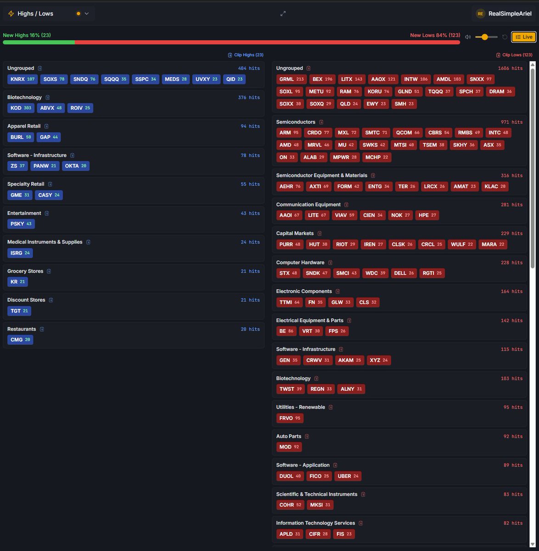
Task: Copy the Software - Application group tickers
Action: click(x=335, y=466)
